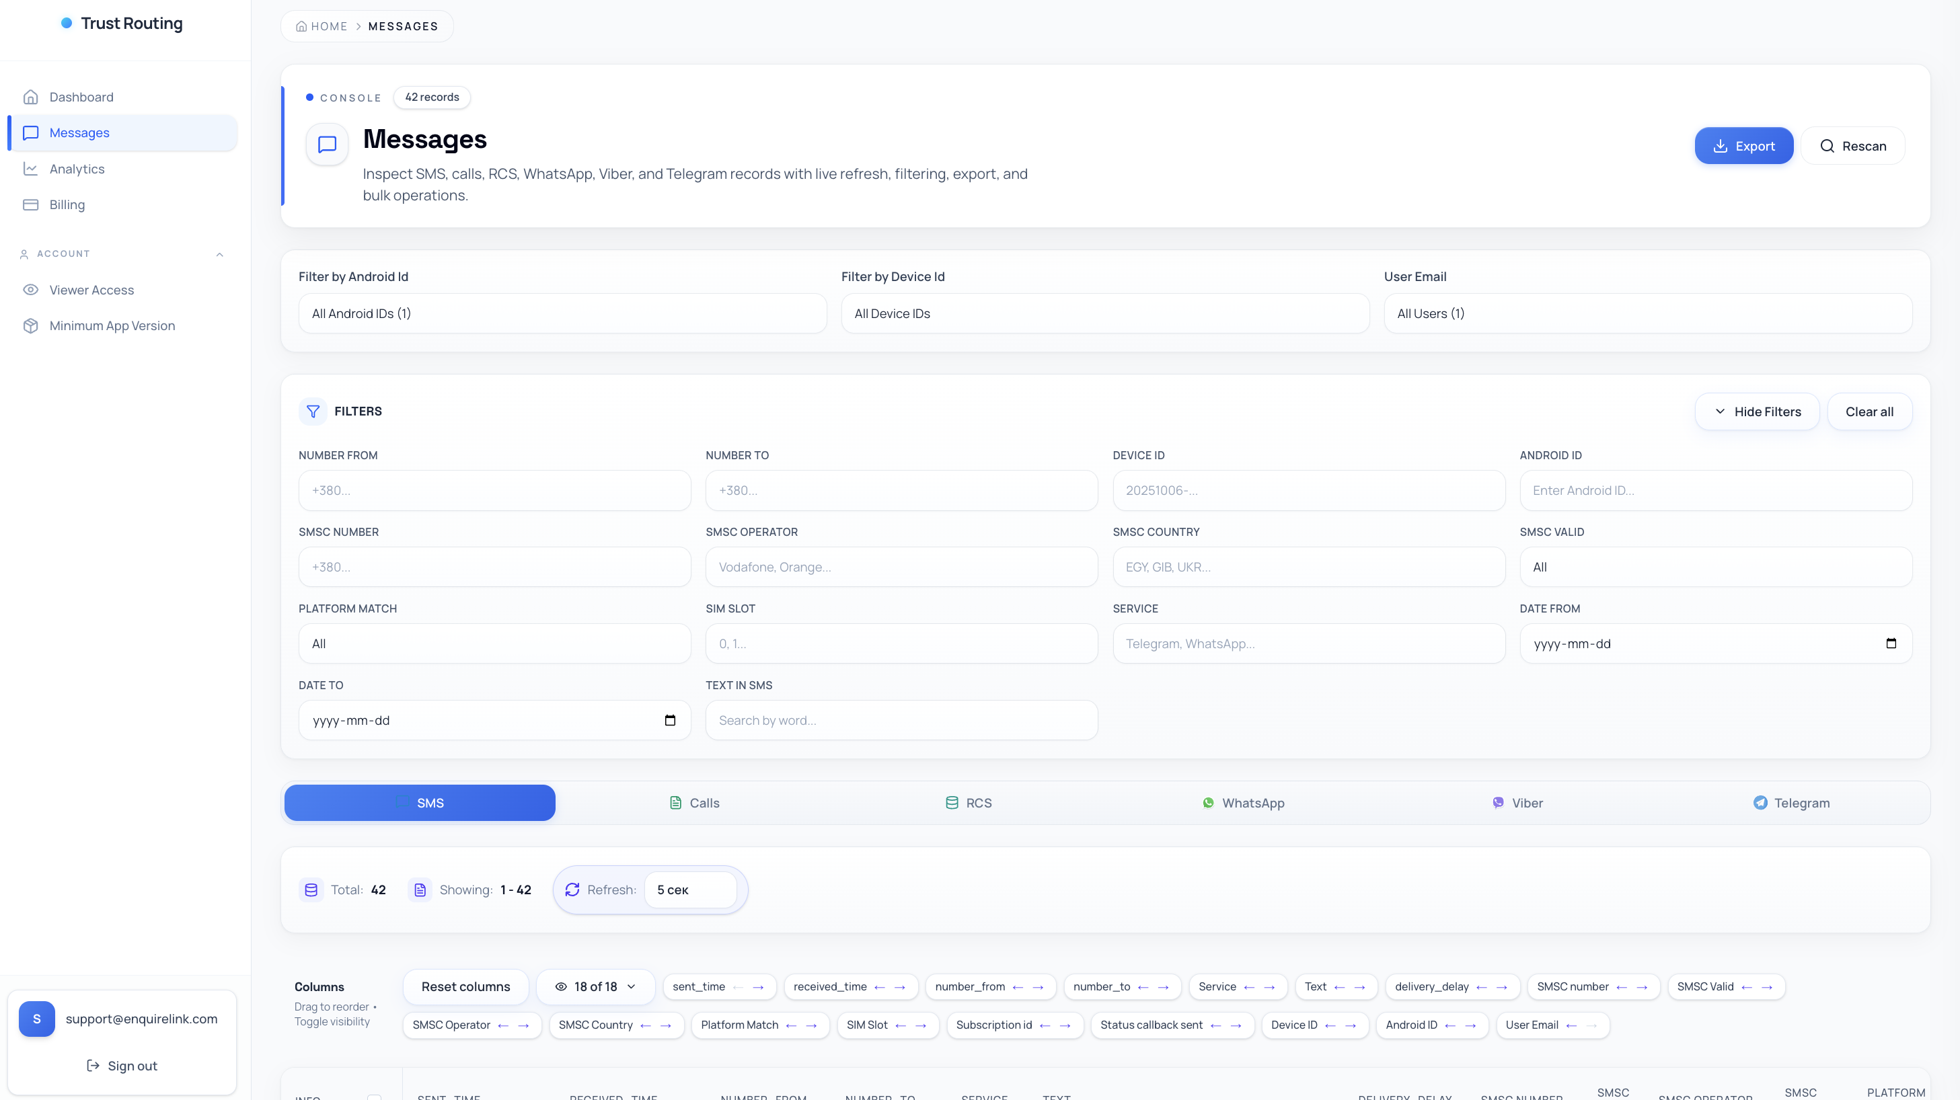Open the All Users email dropdown

pyautogui.click(x=1647, y=313)
